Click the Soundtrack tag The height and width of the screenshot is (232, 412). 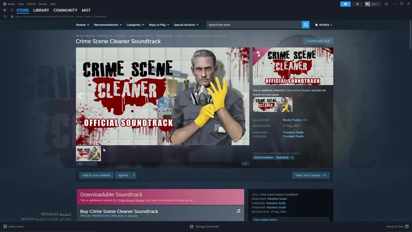pyautogui.click(x=282, y=158)
